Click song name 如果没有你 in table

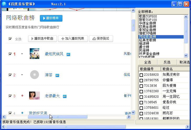point(171,74)
